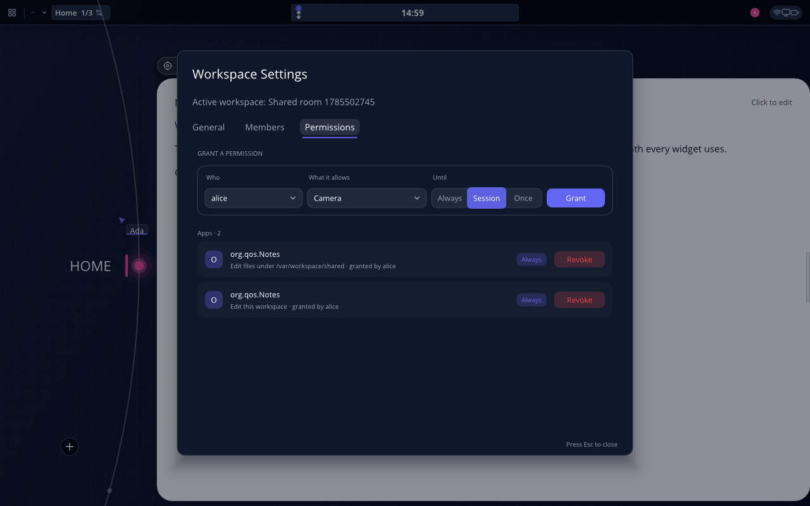Click the GRANT A PERMISSION heading
The image size is (810, 506).
pos(230,153)
